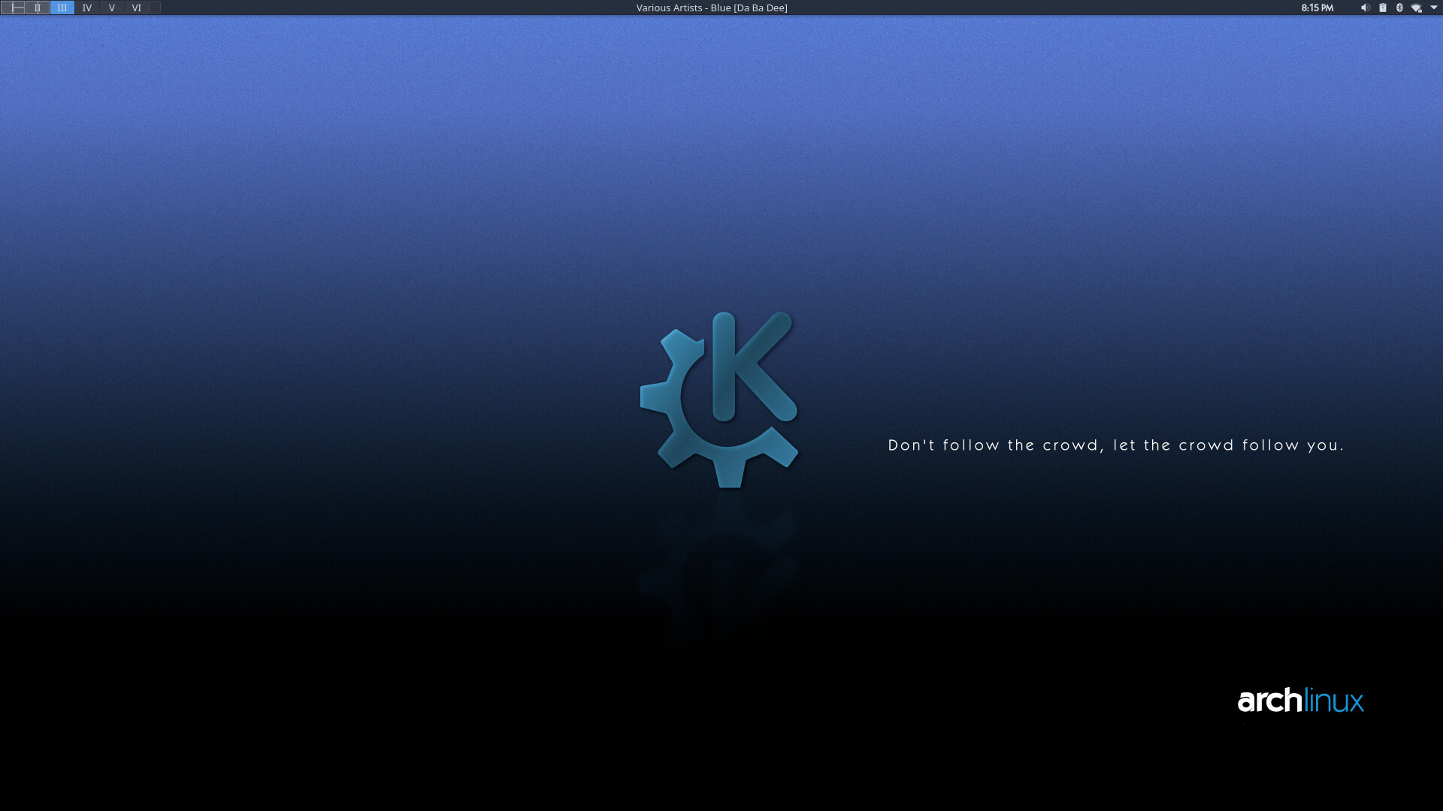Click the now playing track title
1443x811 pixels.
point(712,8)
